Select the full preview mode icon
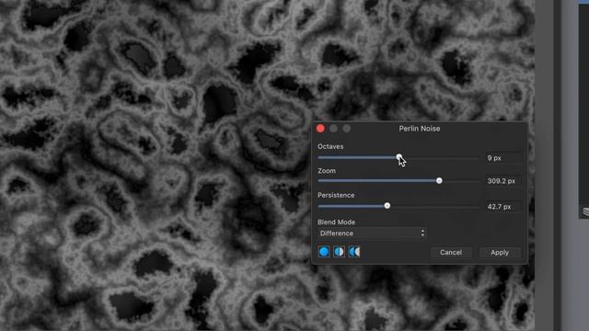The height and width of the screenshot is (331, 589). 324,251
